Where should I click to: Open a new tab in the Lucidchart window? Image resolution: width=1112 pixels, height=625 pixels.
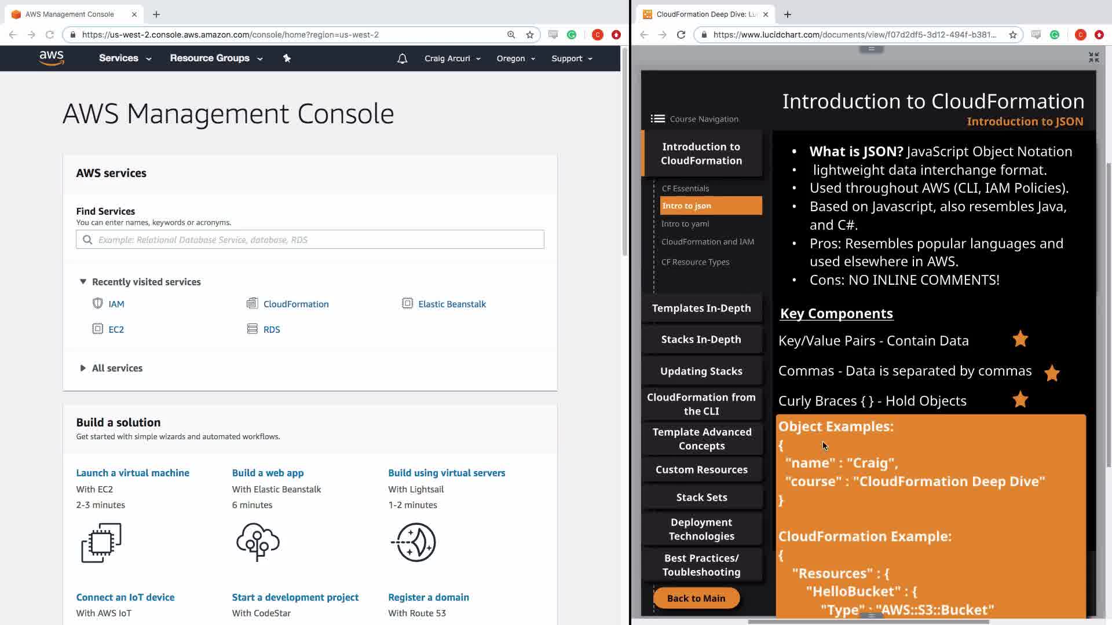tap(787, 14)
